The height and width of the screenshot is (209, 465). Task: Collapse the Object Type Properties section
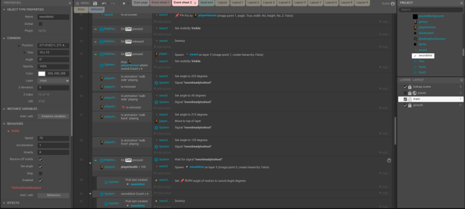coord(4,9)
